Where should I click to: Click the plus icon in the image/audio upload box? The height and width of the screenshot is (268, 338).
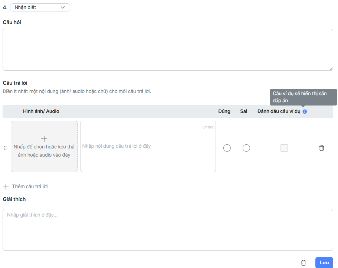coord(44,139)
